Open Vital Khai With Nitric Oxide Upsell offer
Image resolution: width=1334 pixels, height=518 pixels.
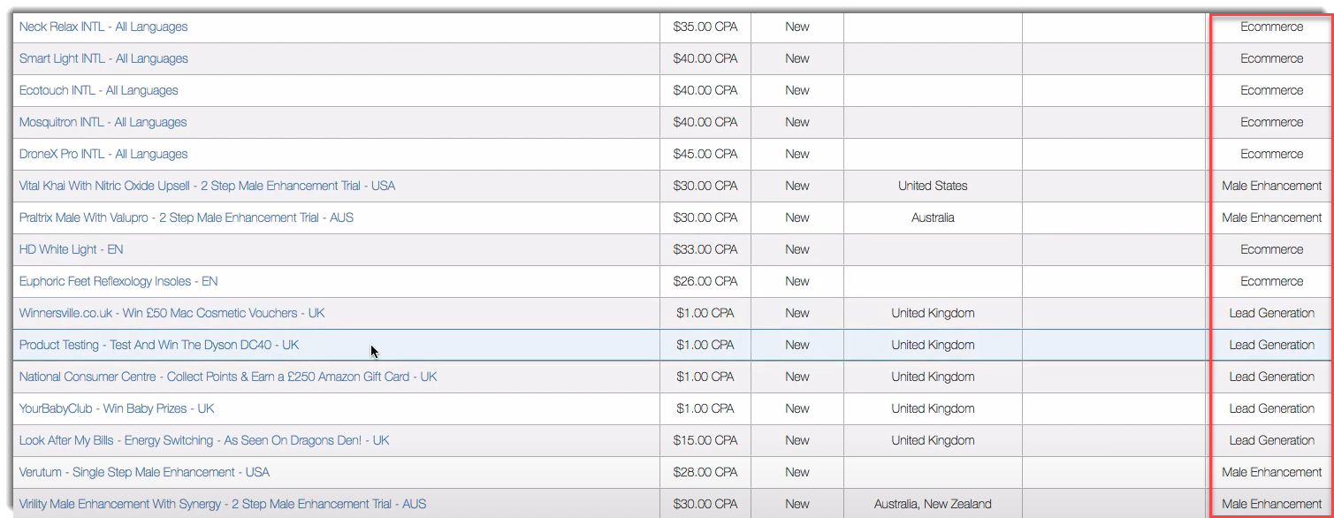208,186
